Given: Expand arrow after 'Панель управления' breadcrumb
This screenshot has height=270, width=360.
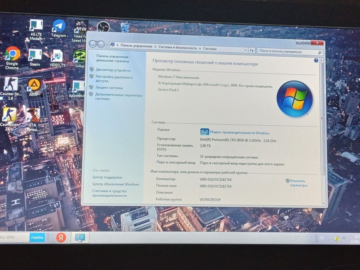Looking at the screenshot, I should coord(155,47).
